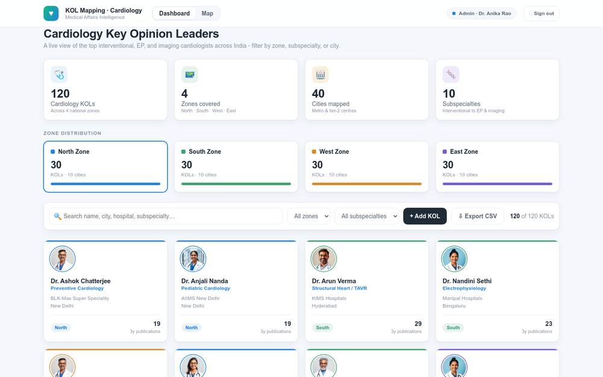The width and height of the screenshot is (603, 377).
Task: Open Dr. Ashok Chatterjee's profile photo
Action: tap(62, 259)
